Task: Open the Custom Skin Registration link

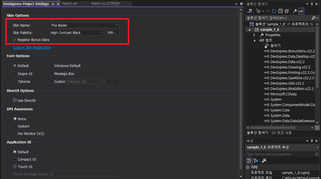Action: point(32,48)
